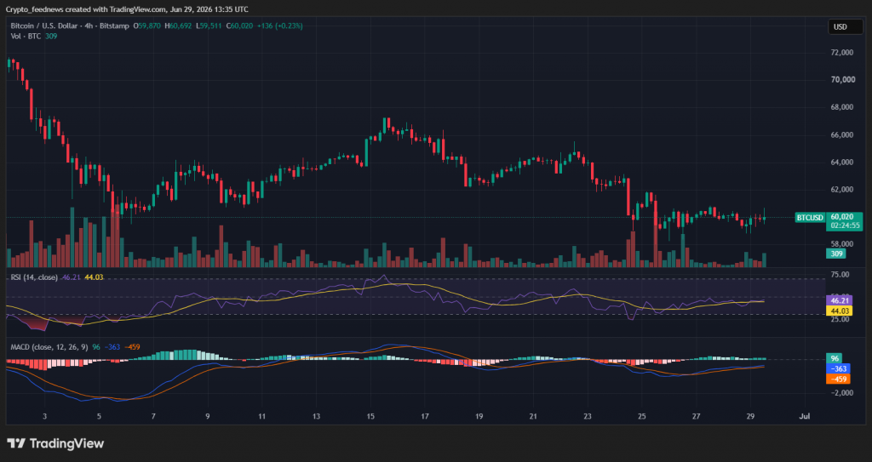Click the 70,000 price axis label
The height and width of the screenshot is (462, 872).
click(842, 79)
